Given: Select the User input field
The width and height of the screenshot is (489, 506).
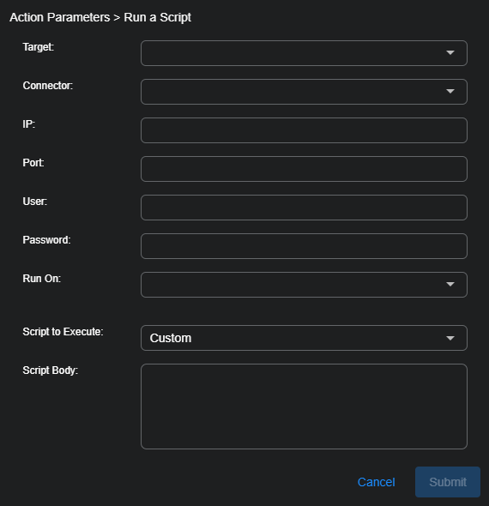Looking at the screenshot, I should click(x=304, y=208).
